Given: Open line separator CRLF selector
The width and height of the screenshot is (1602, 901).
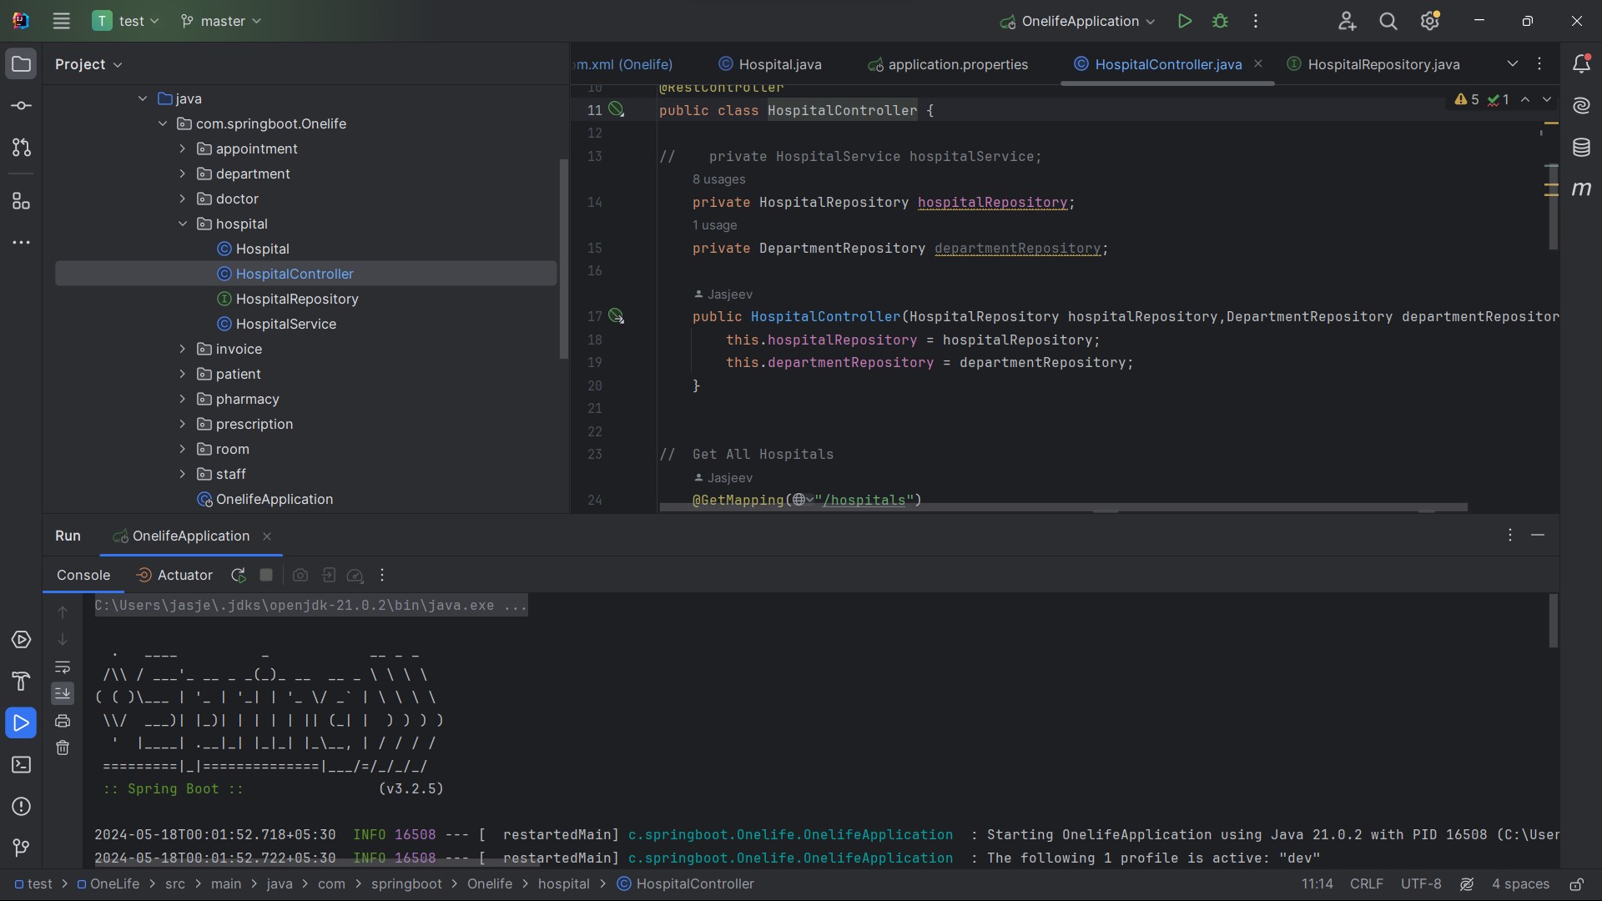Looking at the screenshot, I should click(x=1366, y=884).
